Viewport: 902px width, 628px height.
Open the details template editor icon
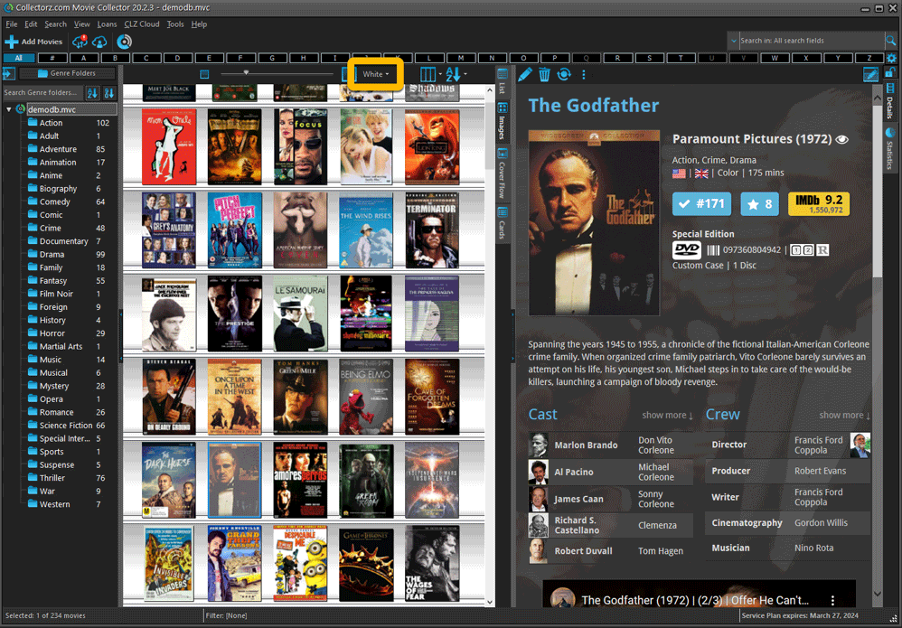coord(870,74)
